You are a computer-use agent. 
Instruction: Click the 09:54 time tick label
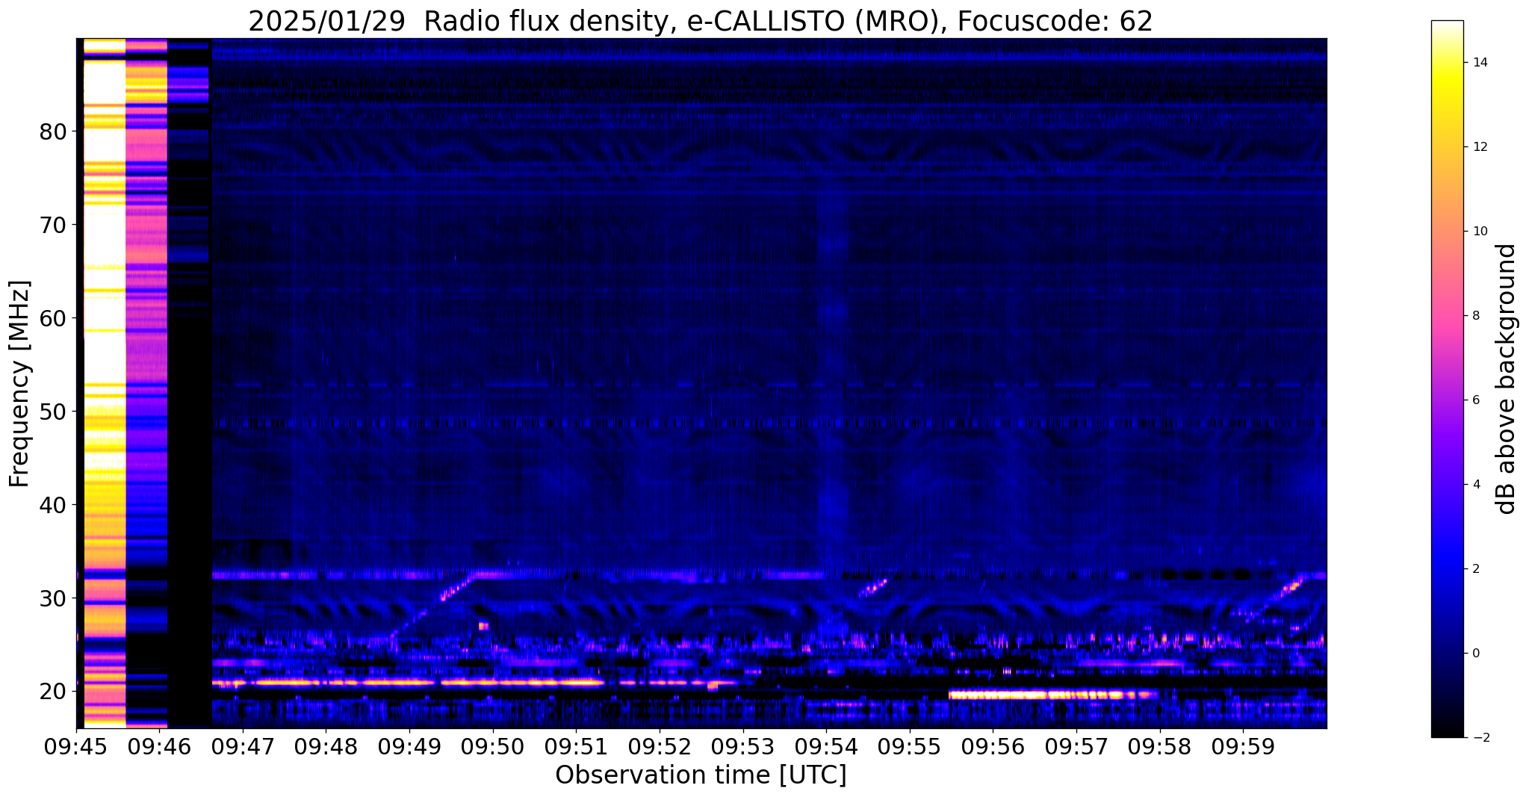click(826, 747)
